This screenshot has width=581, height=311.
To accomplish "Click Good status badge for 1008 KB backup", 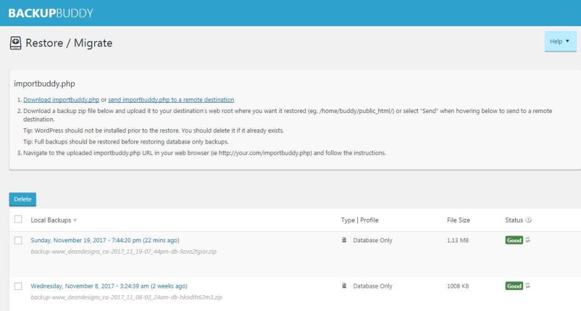I will point(514,286).
